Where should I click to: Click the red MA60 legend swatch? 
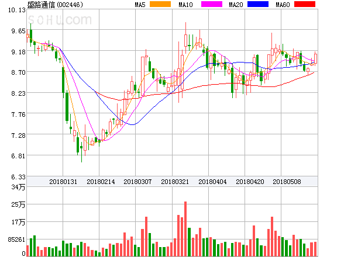(305, 4)
